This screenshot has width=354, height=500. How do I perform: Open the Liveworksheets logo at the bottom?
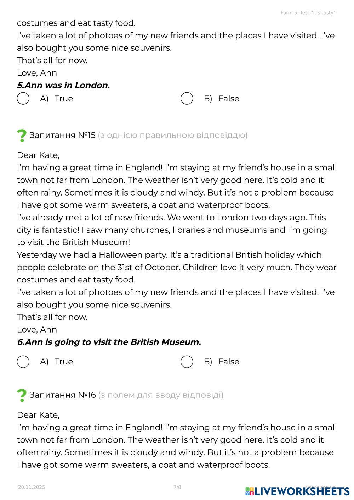coord(297,491)
